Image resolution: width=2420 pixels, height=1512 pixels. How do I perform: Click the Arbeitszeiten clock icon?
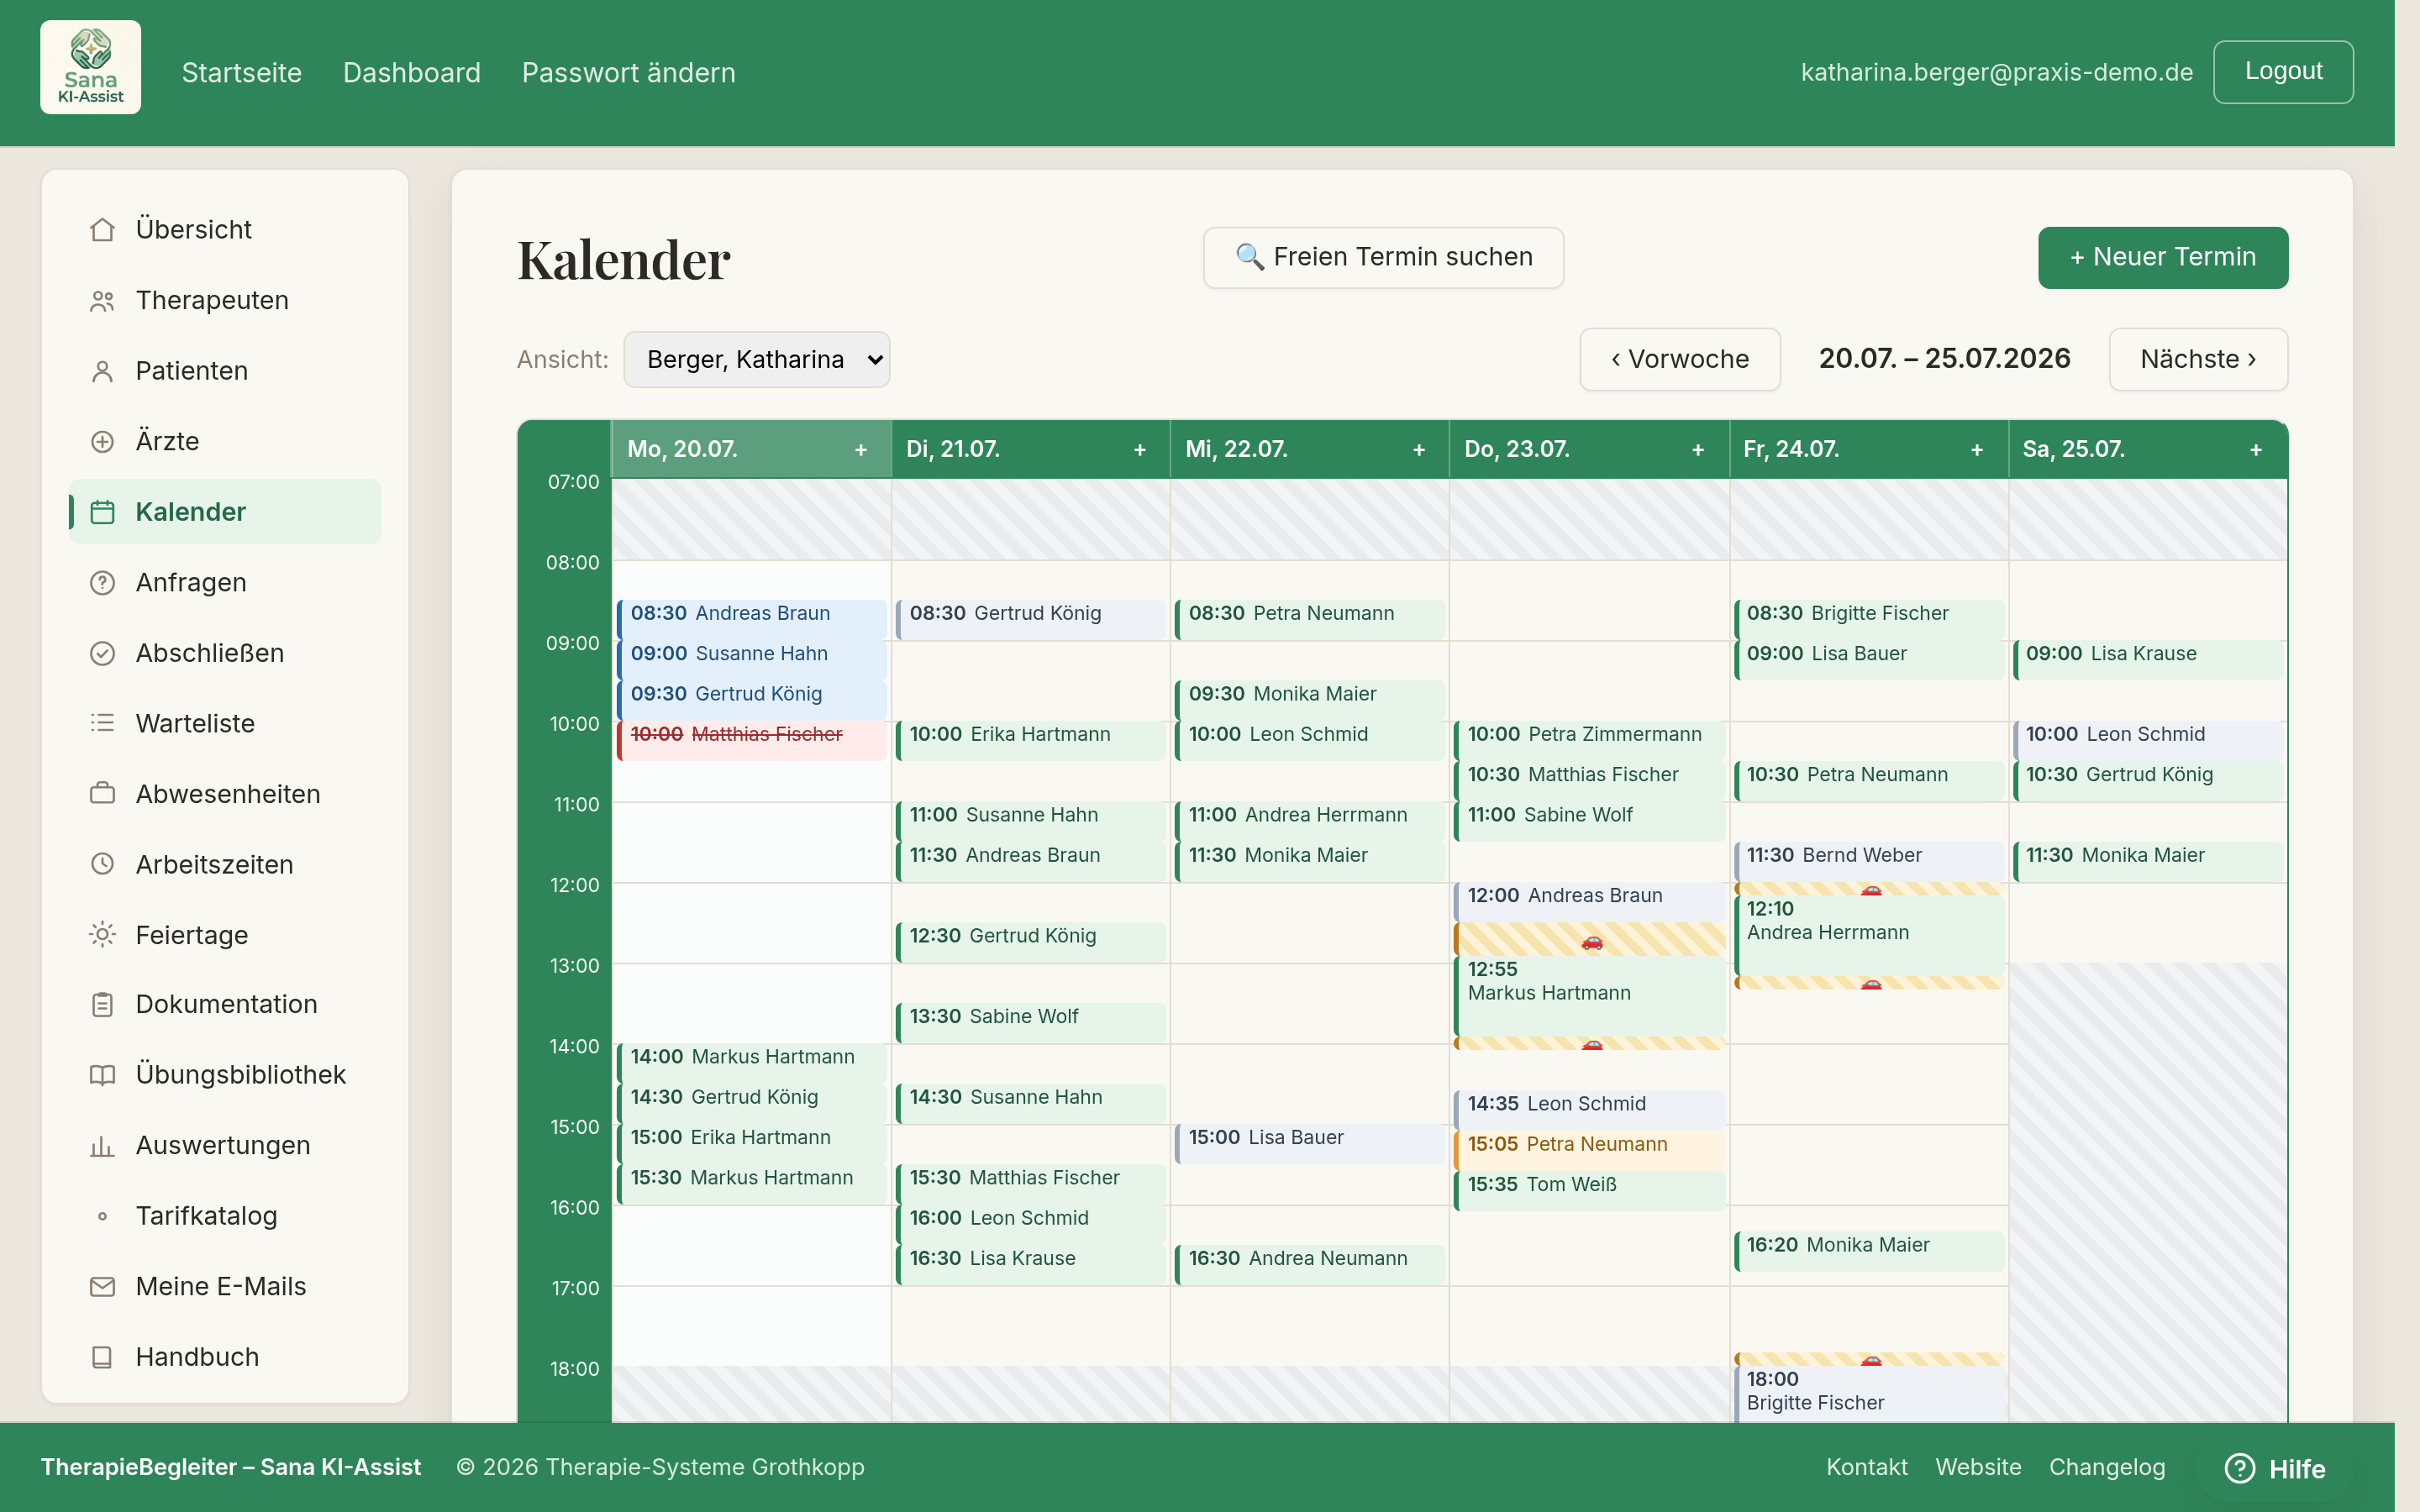(x=102, y=864)
